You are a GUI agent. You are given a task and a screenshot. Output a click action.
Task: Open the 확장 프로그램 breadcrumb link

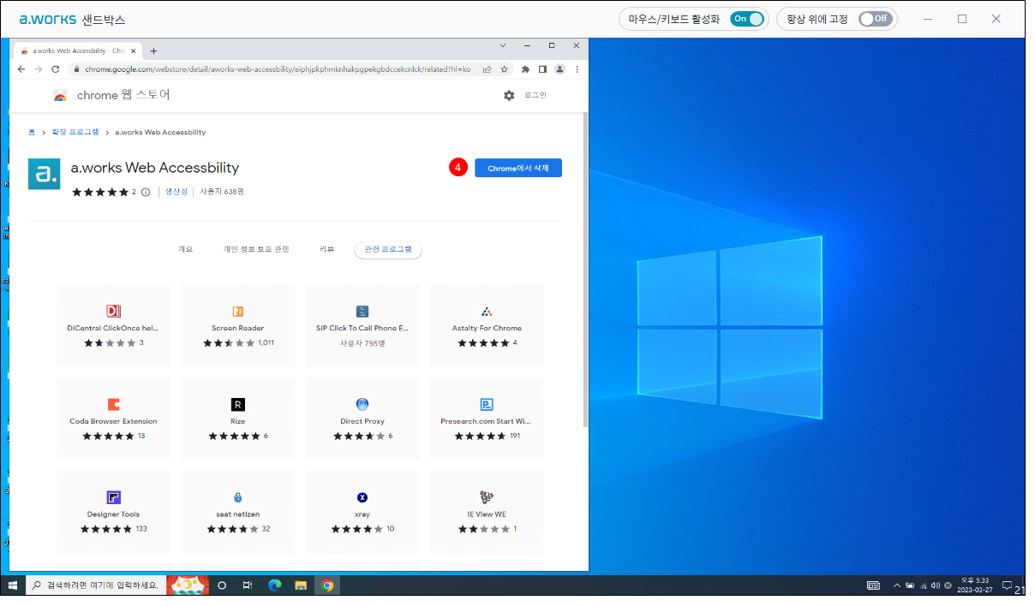[x=76, y=133]
